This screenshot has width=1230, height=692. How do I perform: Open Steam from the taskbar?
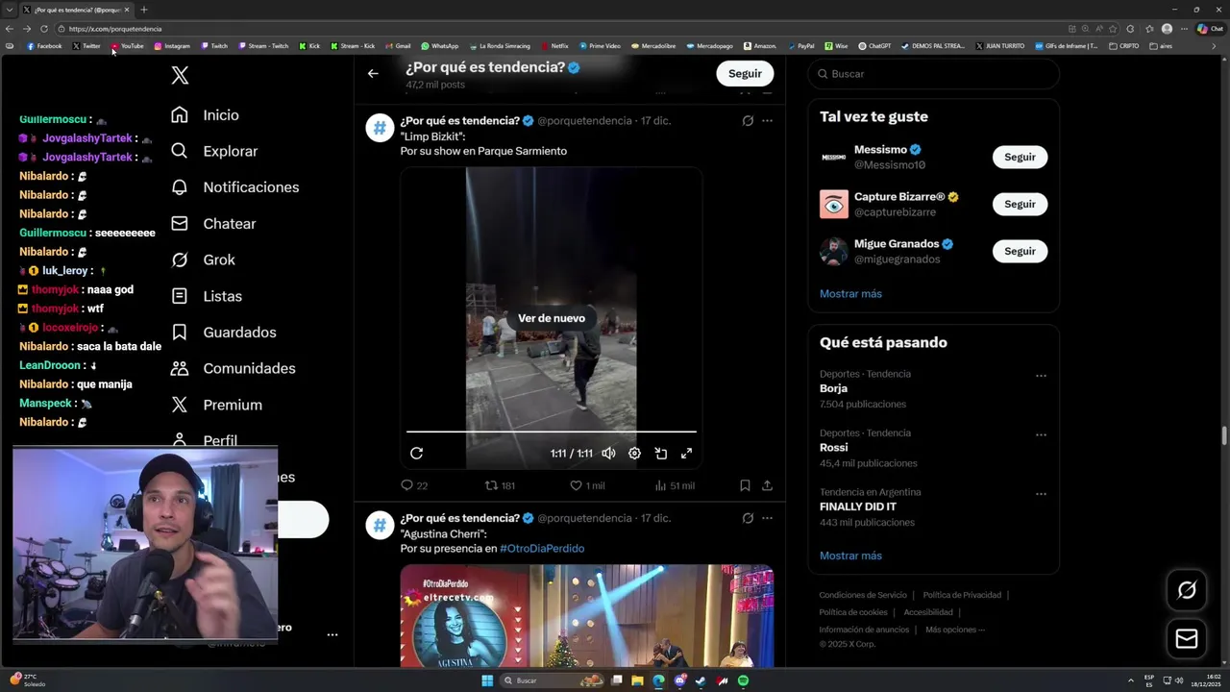click(x=701, y=680)
